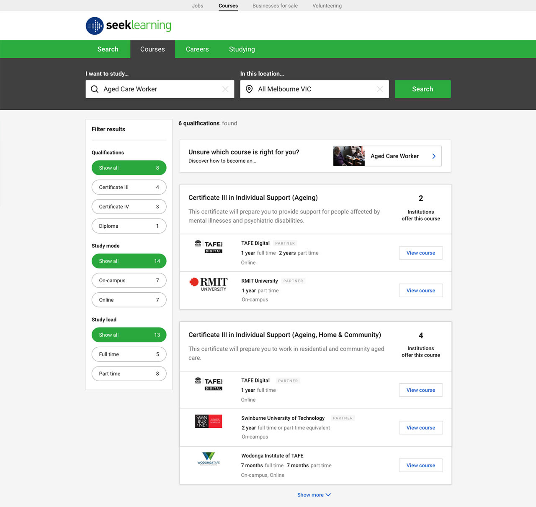This screenshot has height=507, width=536.
Task: Open Businesses for sale link
Action: [275, 5]
